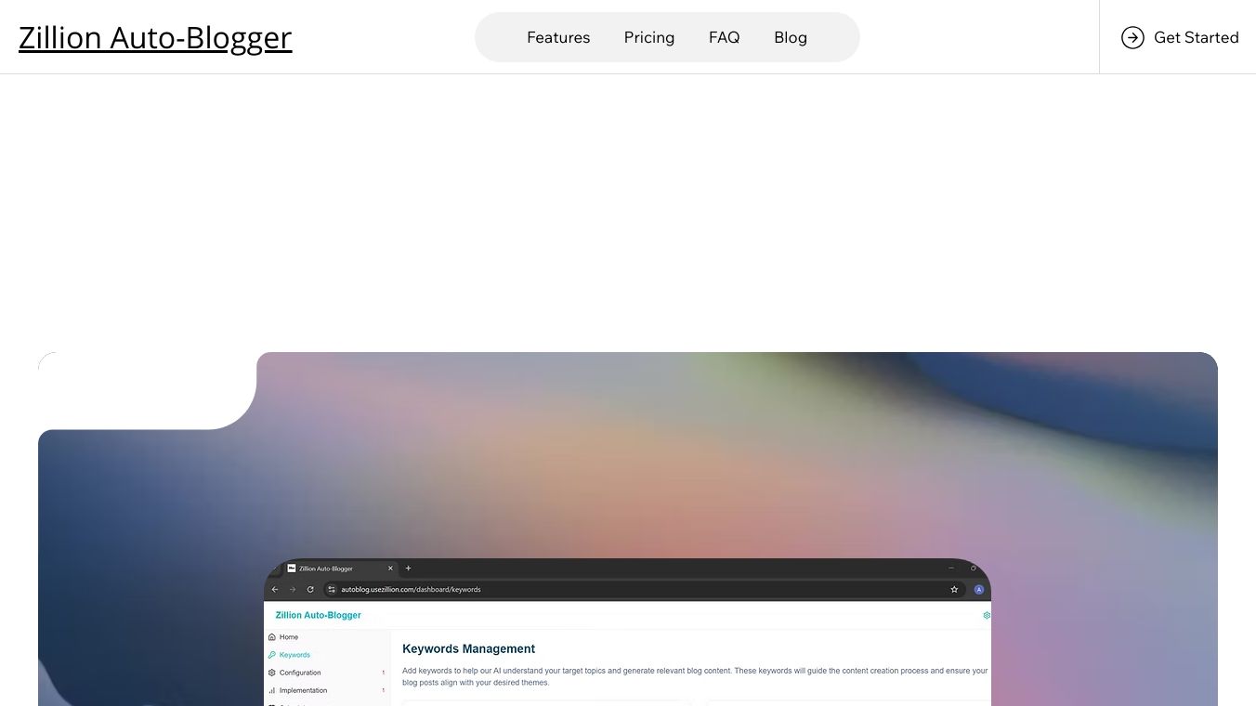This screenshot has width=1256, height=706.
Task: Click the Configuration gear icon in the sidebar
Action: click(x=272, y=673)
